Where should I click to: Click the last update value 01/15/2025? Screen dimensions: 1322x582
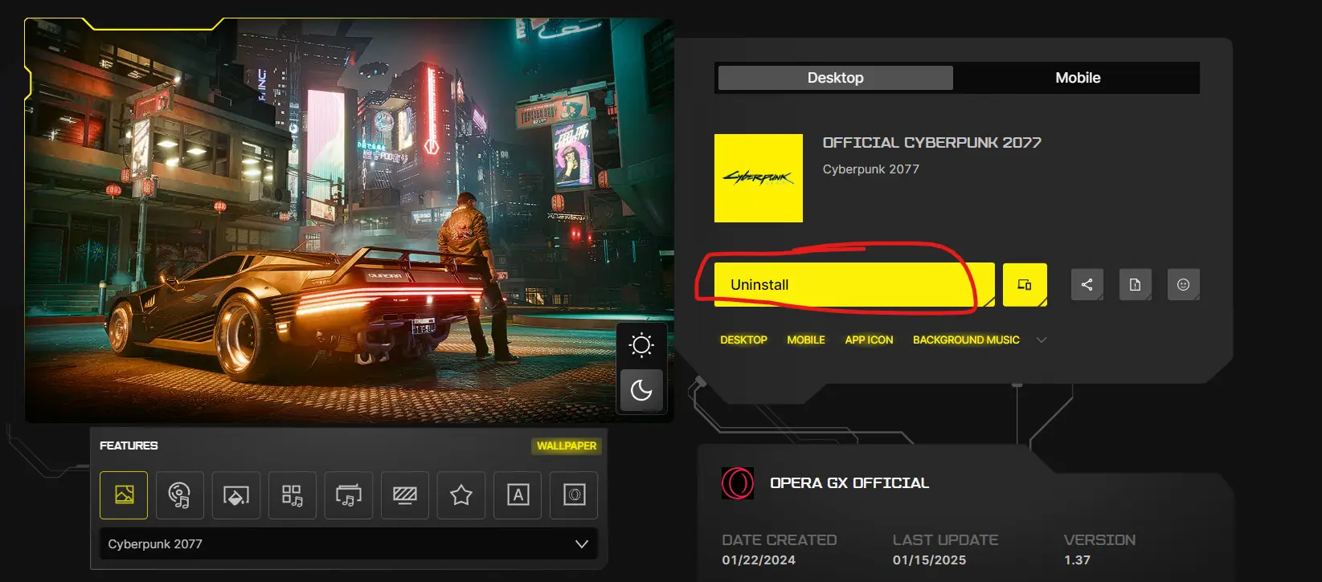click(x=929, y=560)
